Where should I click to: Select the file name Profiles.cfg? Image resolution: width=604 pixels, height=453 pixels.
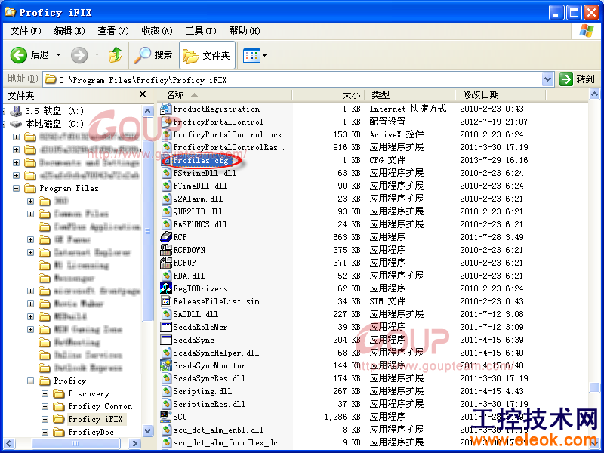point(200,160)
